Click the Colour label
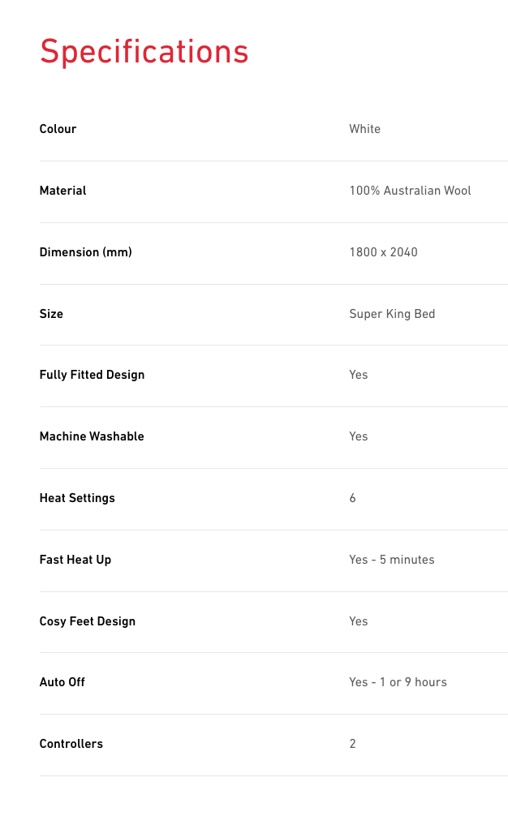This screenshot has height=816, width=508. pyautogui.click(x=58, y=129)
